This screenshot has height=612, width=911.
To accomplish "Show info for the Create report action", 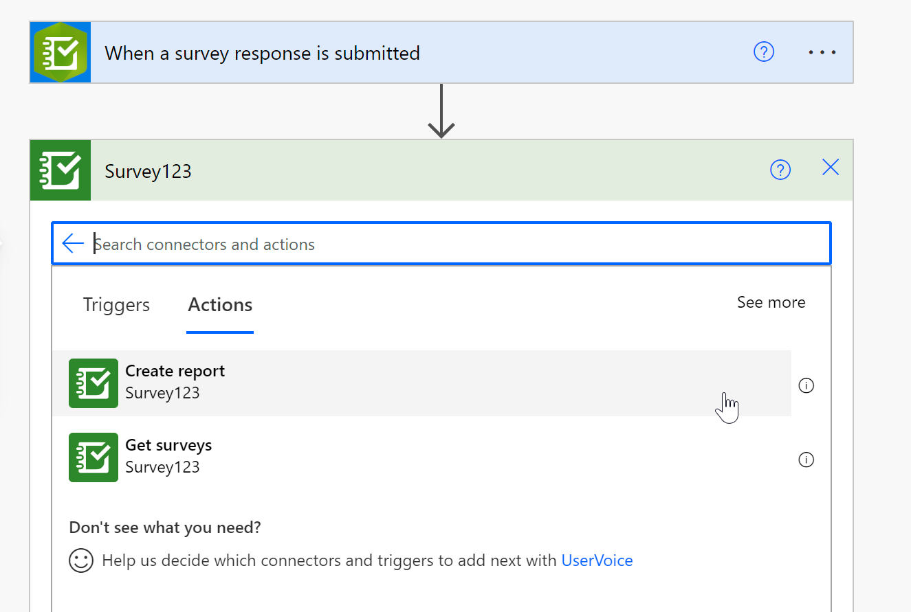I will (x=806, y=385).
